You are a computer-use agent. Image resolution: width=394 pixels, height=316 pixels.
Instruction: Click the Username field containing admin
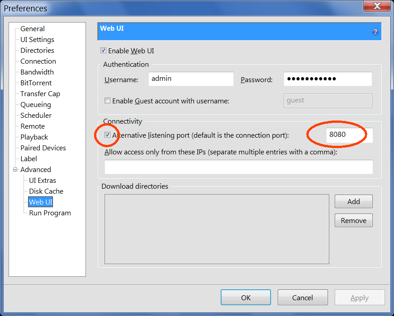[191, 79]
